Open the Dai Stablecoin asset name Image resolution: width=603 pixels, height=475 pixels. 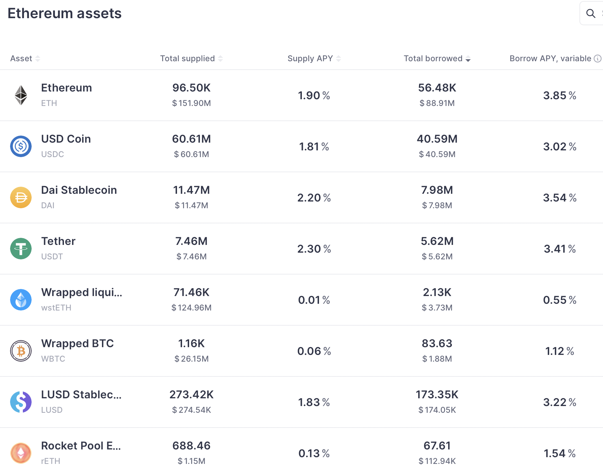(x=79, y=190)
